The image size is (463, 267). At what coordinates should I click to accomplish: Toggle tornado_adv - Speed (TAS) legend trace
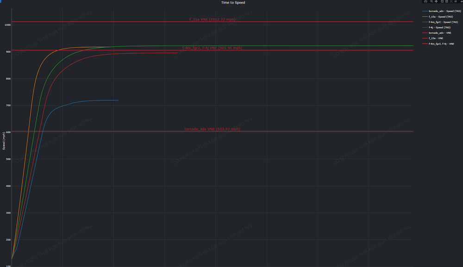click(444, 11)
